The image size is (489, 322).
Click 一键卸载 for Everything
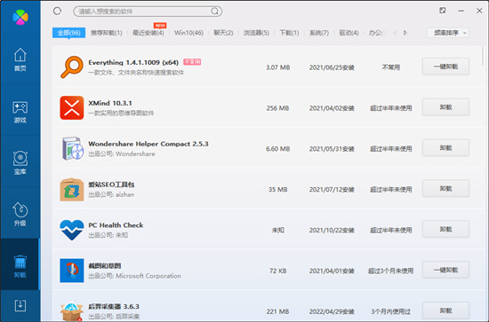pyautogui.click(x=445, y=67)
